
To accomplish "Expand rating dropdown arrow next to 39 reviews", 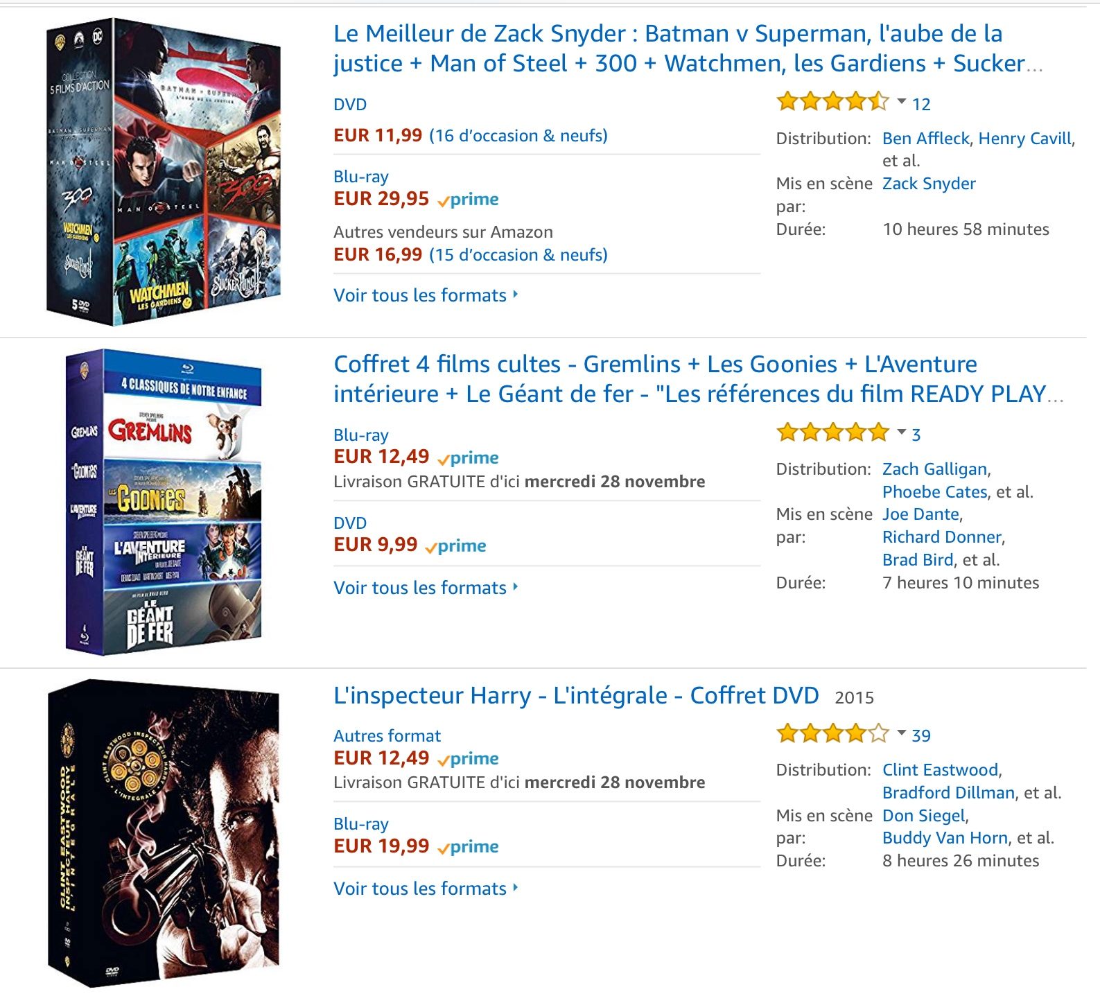I will tap(902, 733).
